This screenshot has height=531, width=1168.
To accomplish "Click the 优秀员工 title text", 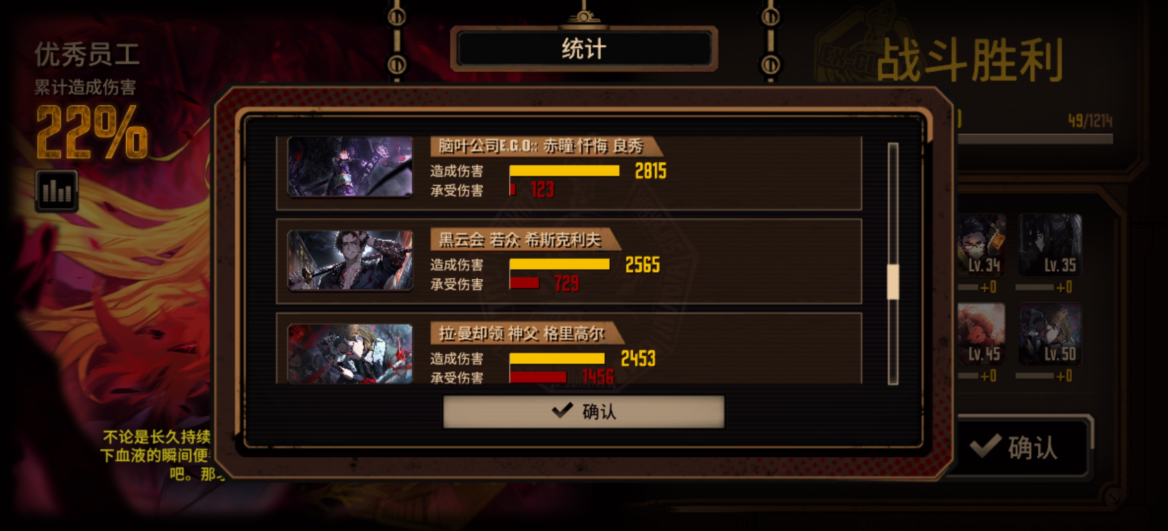I will coord(88,55).
